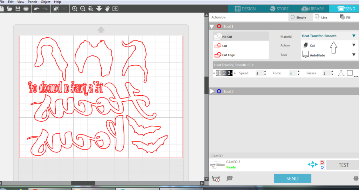Screen dimensions: 359x190
Task: Click the TEST cut button
Action: 343,165
